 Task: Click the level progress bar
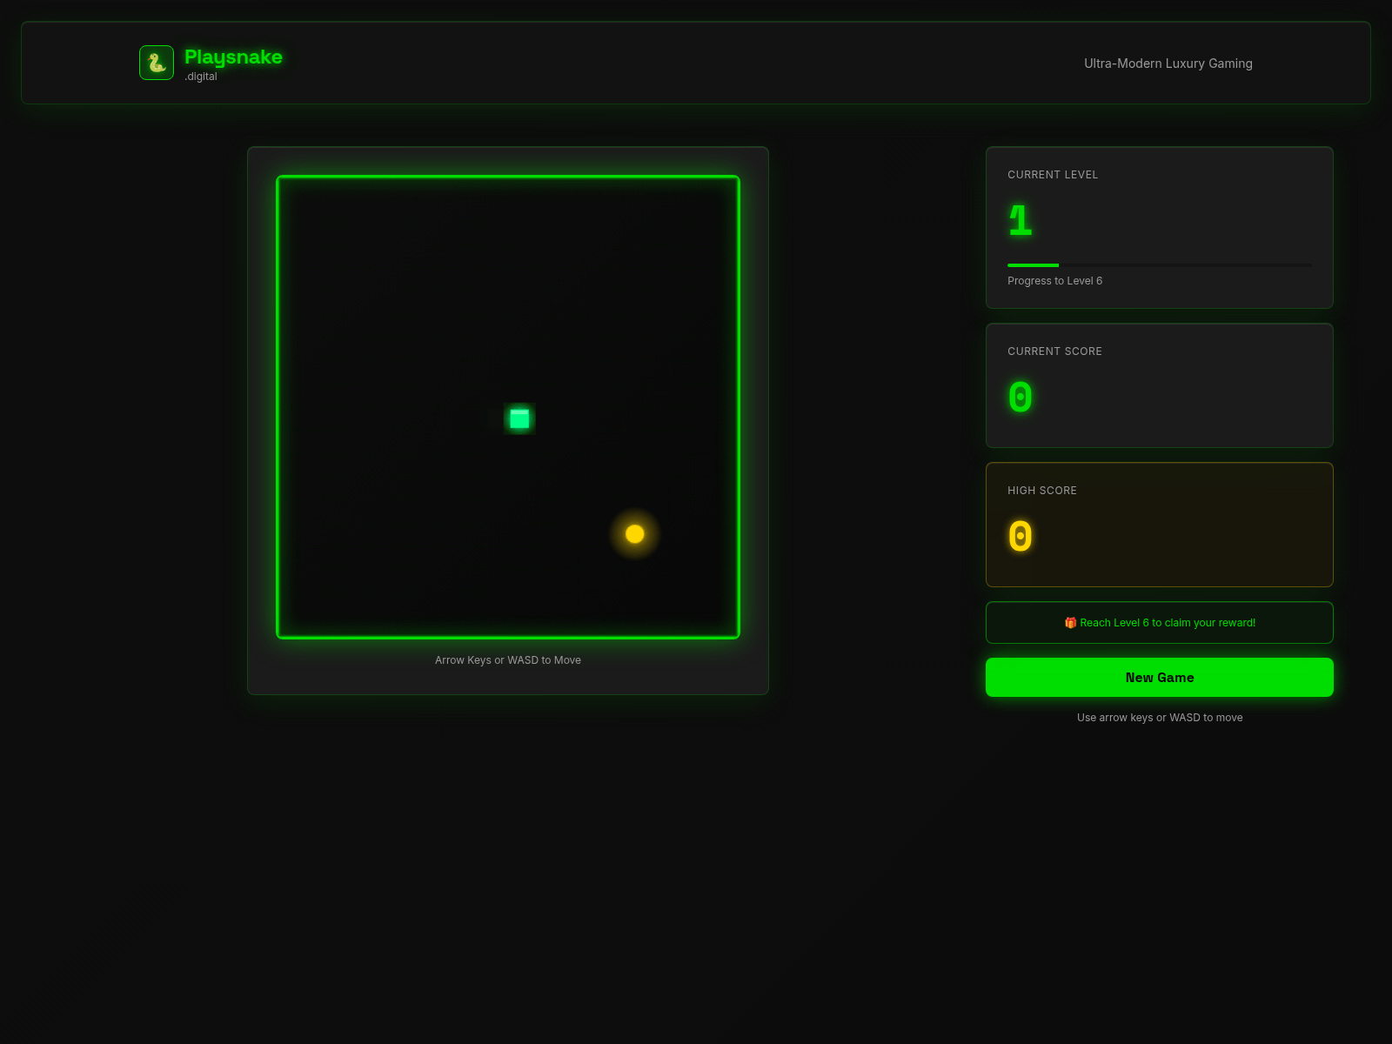click(1159, 265)
